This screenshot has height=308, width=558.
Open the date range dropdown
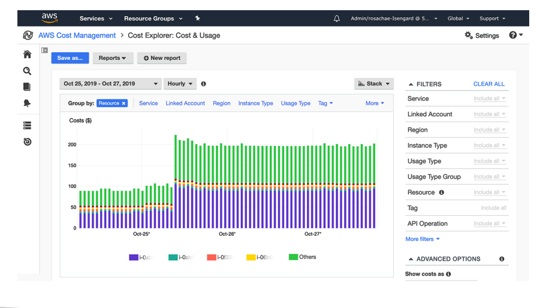point(111,84)
